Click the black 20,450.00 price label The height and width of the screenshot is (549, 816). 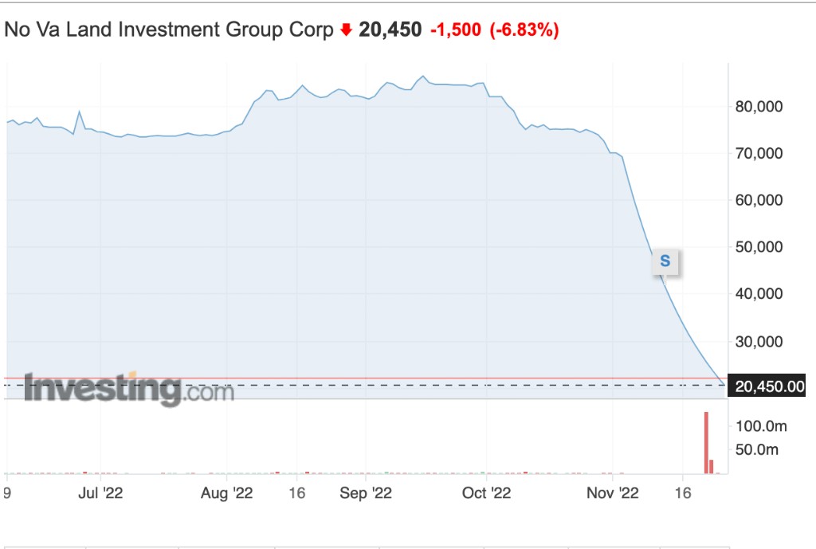pyautogui.click(x=770, y=387)
